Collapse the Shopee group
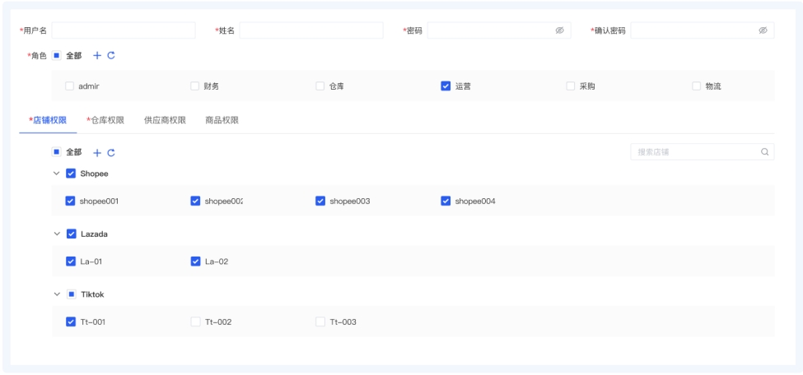Image resolution: width=803 pixels, height=375 pixels. point(56,174)
